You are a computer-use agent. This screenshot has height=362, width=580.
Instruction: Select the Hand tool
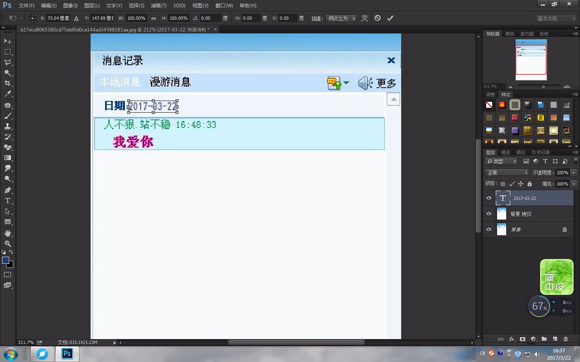pyautogui.click(x=8, y=233)
